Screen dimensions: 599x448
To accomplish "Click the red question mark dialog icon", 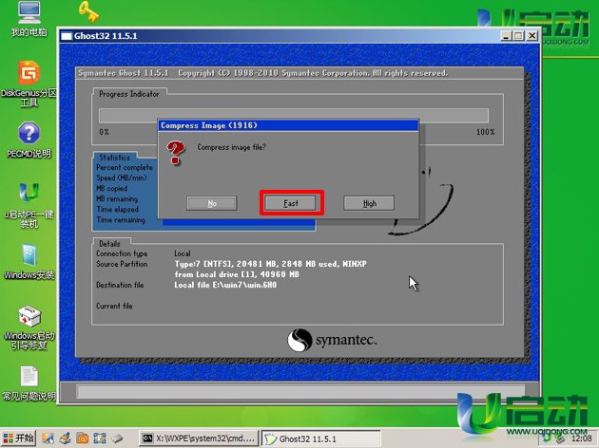I will (x=176, y=153).
